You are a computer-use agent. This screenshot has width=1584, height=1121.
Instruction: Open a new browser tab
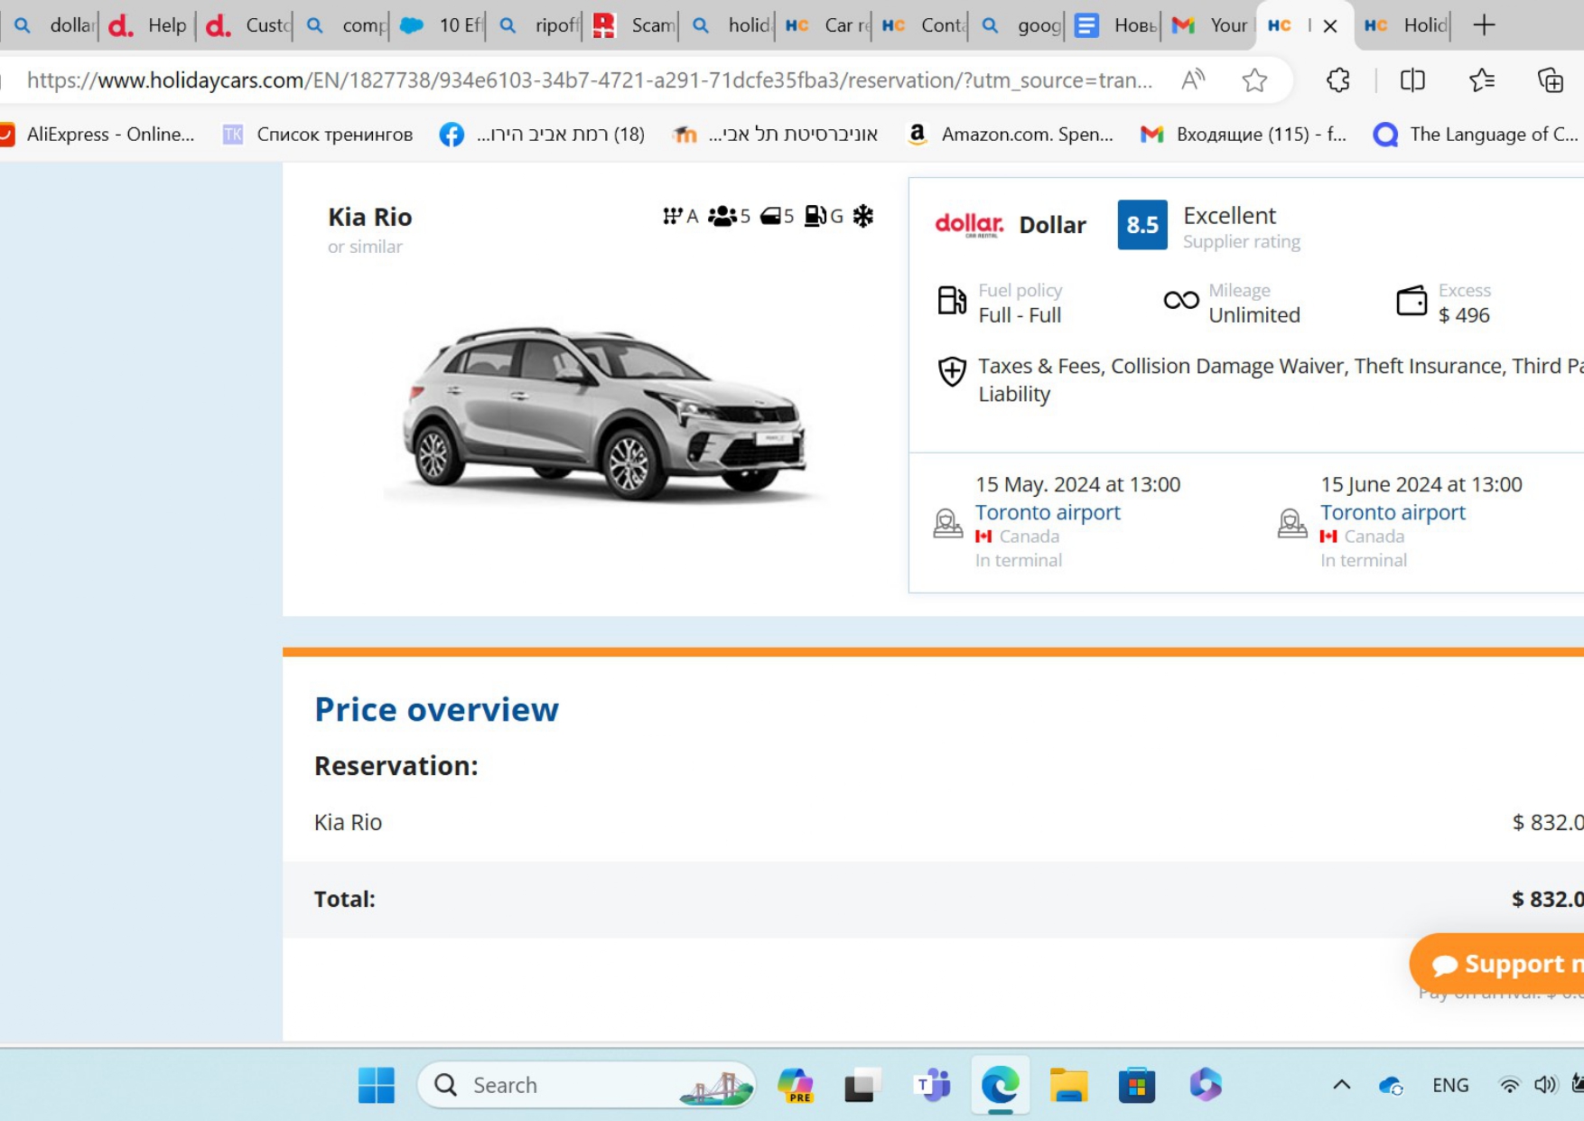pyautogui.click(x=1484, y=25)
